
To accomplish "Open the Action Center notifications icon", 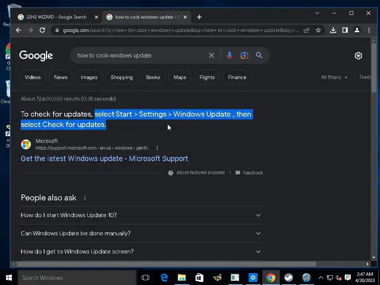I will tap(348, 278).
